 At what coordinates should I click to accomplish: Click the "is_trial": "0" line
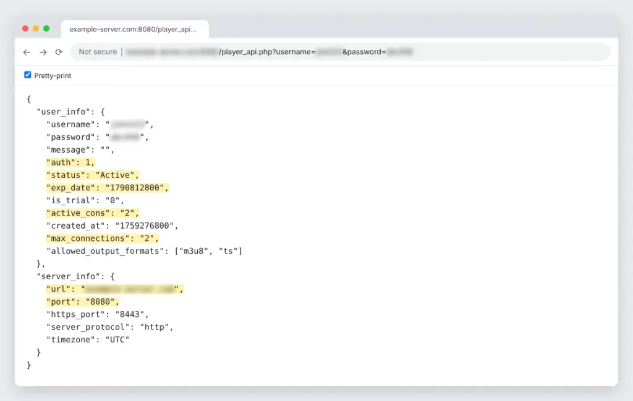85,200
